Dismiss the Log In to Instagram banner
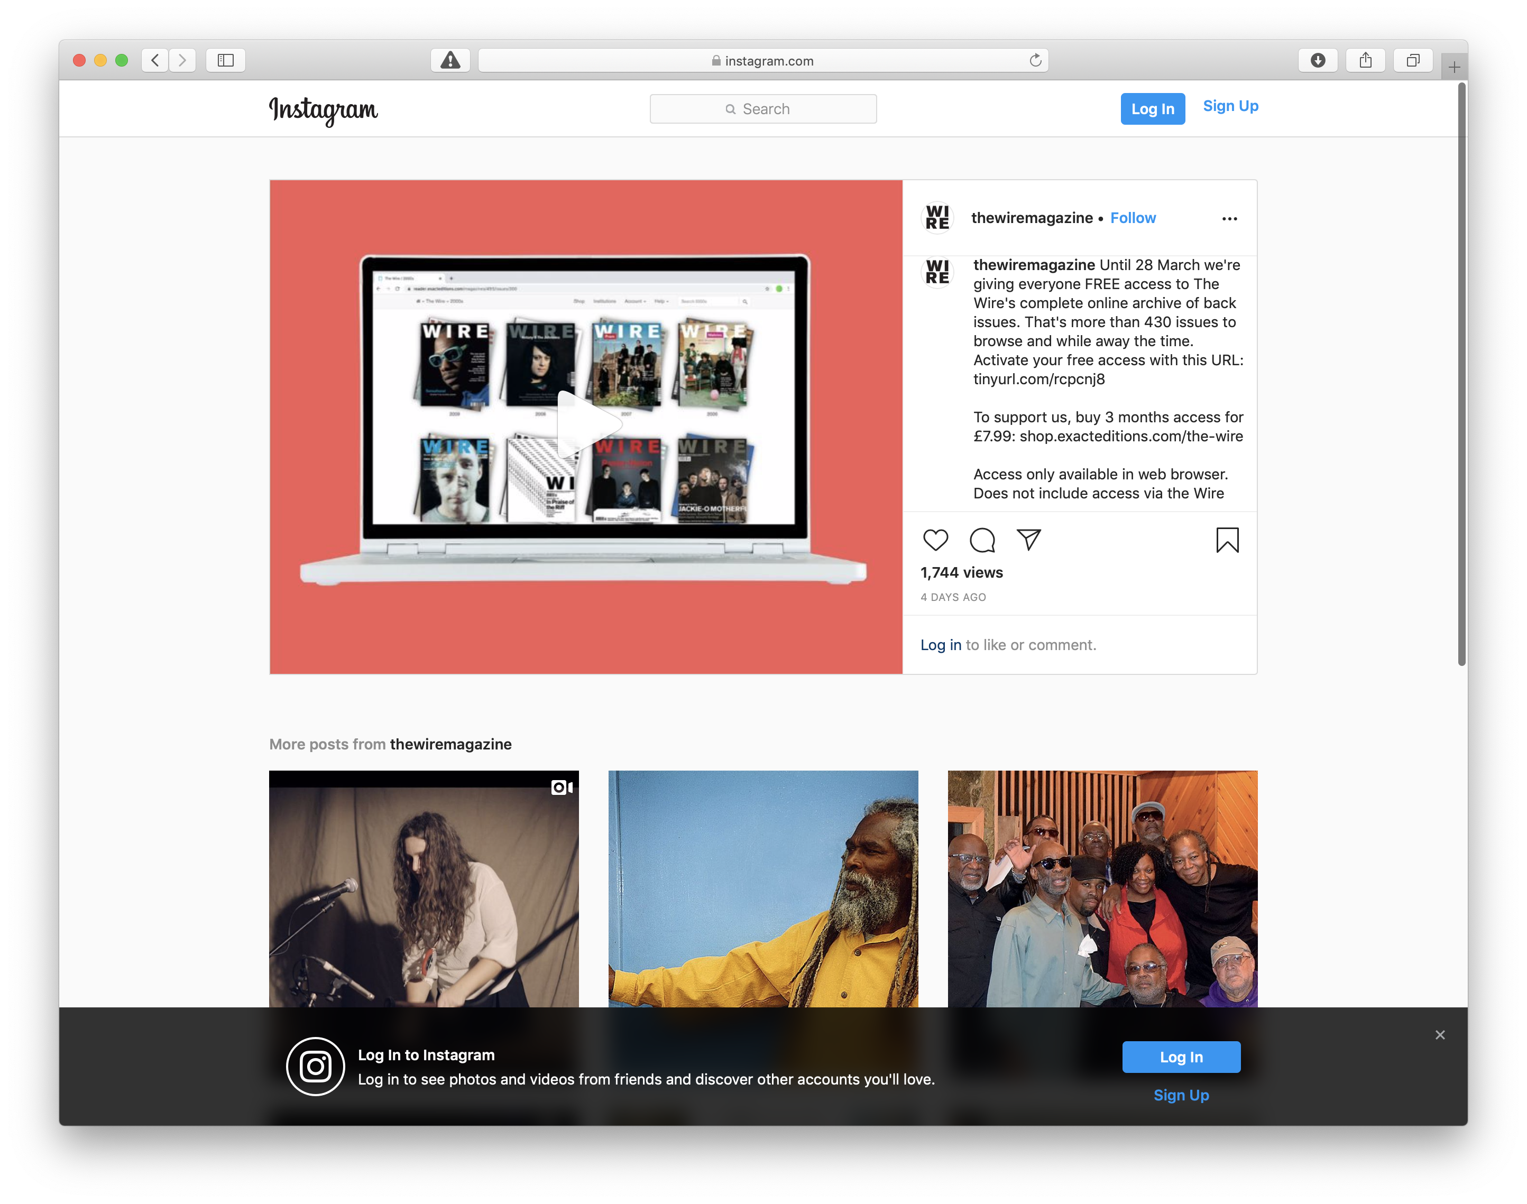1527x1204 pixels. click(x=1440, y=1035)
